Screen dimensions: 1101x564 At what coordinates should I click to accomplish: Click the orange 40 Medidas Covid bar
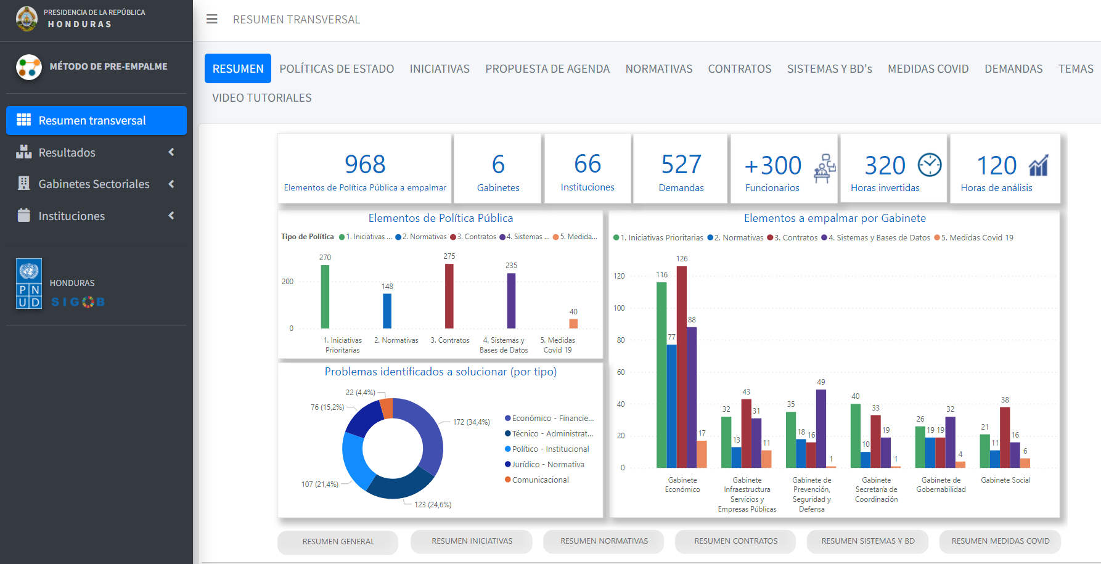(573, 324)
